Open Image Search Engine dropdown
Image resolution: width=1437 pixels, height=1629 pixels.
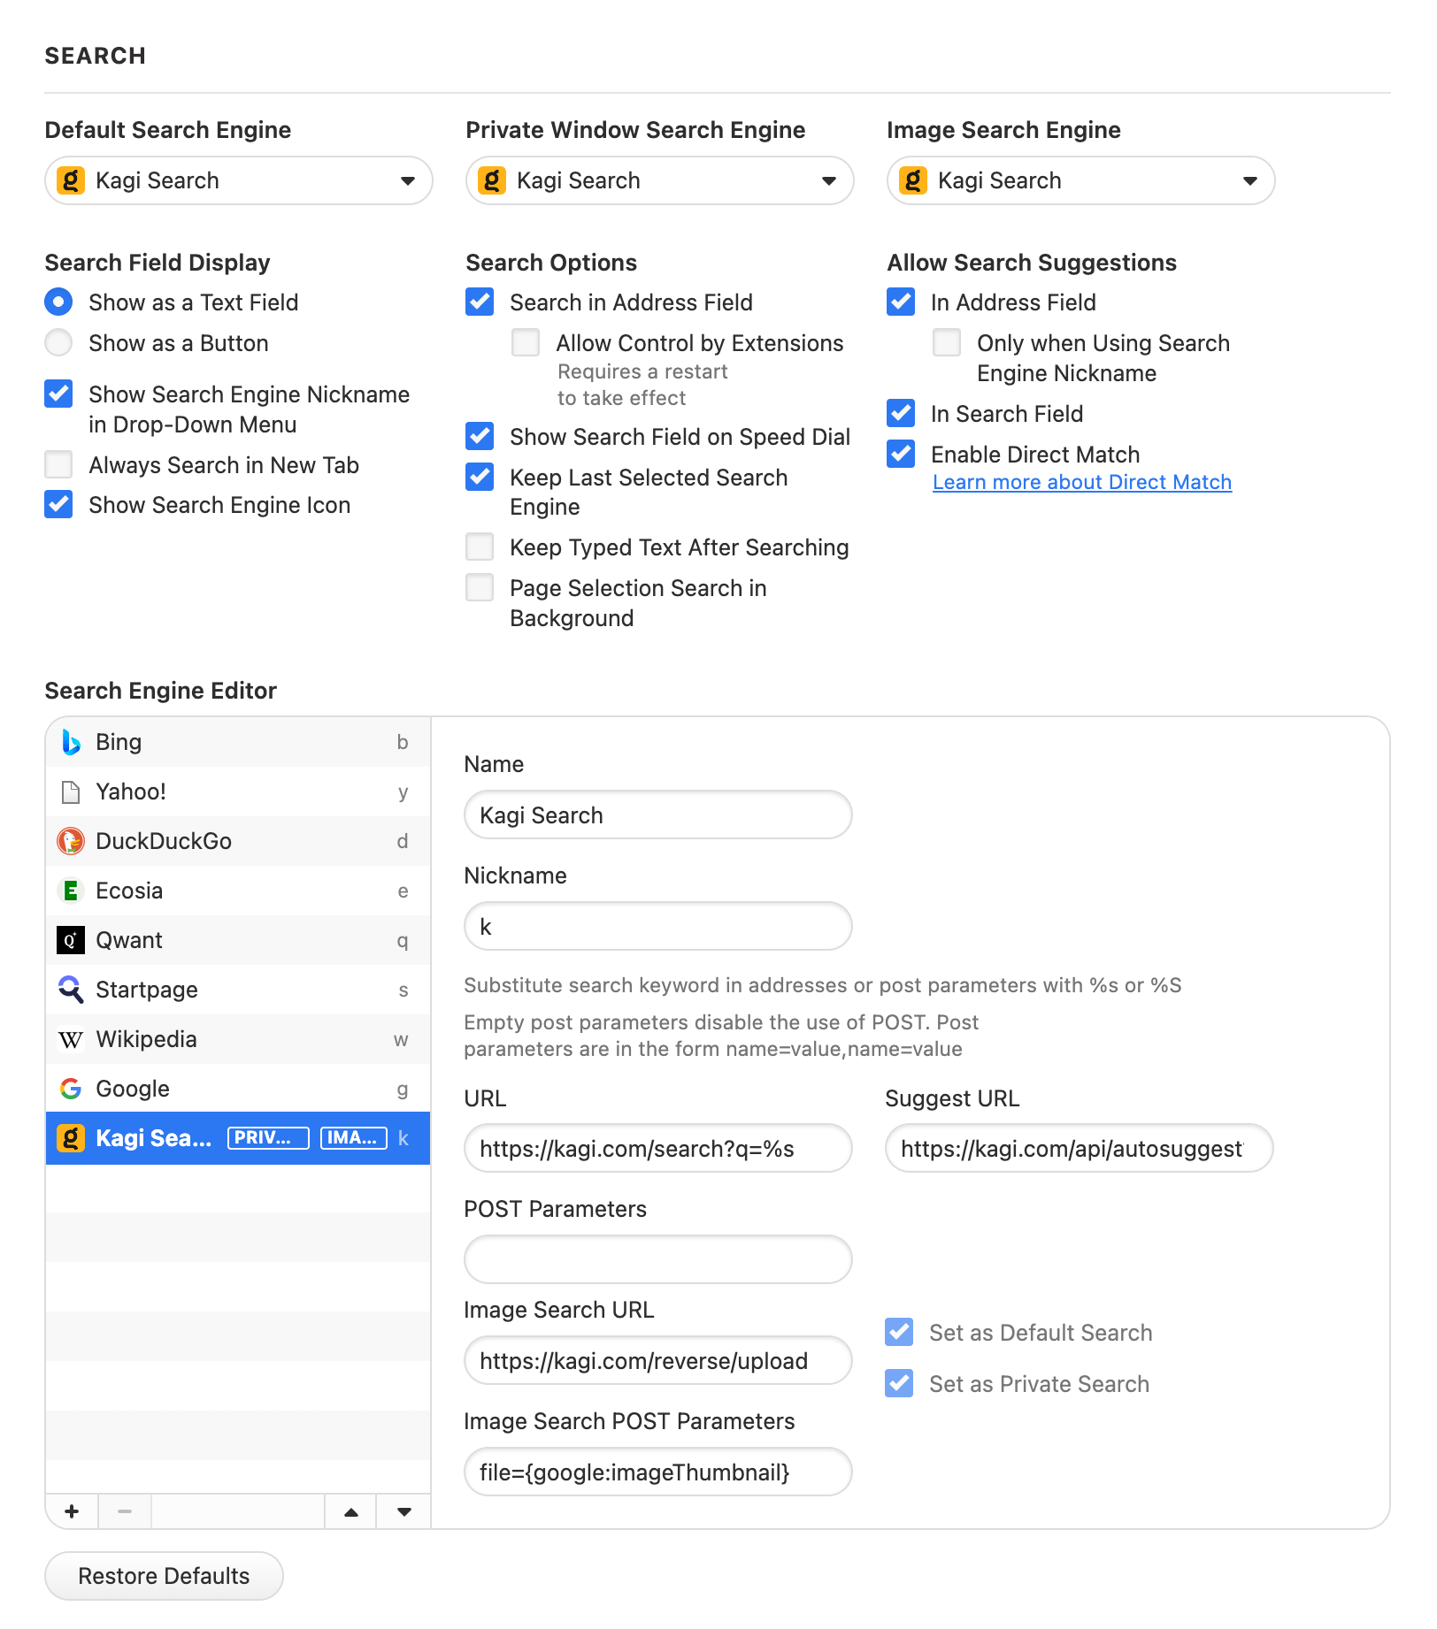[1081, 180]
